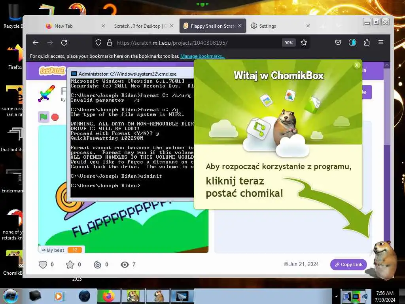
Task: Click the media player taskbar icon
Action: click(59, 296)
